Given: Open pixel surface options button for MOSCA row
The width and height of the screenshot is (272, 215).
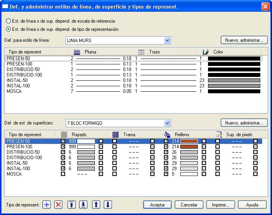Looking at the screenshot, I should (x=255, y=174).
